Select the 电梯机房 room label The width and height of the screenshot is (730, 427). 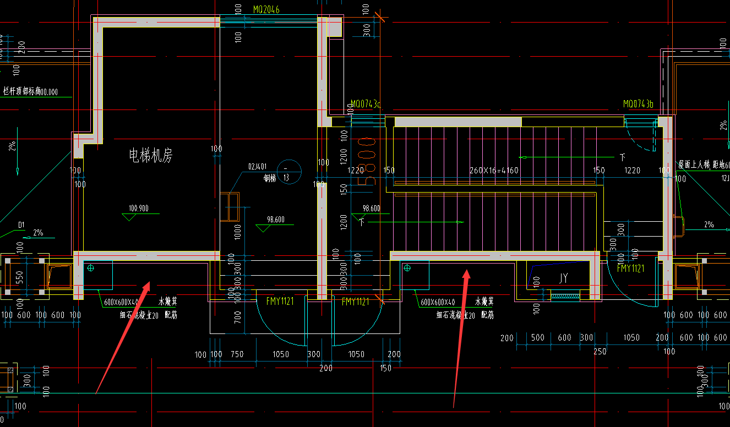click(x=151, y=156)
